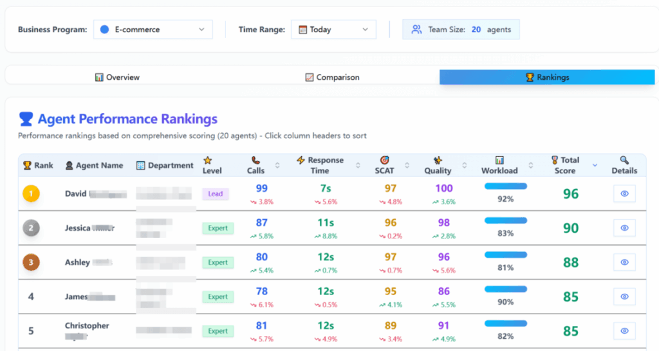Switch to the Comparison tab

(333, 77)
